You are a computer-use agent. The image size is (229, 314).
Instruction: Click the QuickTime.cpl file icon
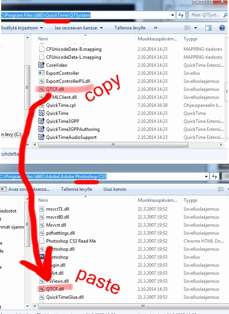click(x=42, y=105)
